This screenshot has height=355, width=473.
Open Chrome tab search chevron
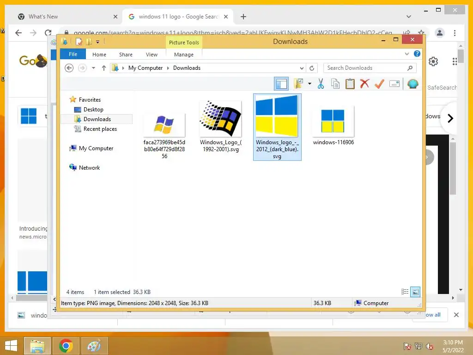tap(409, 17)
